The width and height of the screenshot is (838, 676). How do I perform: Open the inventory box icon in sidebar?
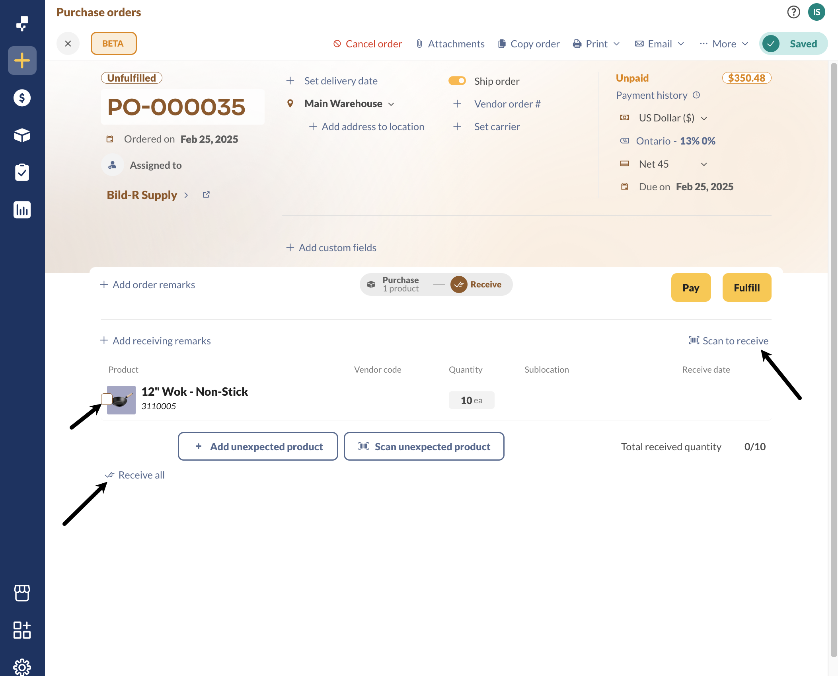[22, 135]
